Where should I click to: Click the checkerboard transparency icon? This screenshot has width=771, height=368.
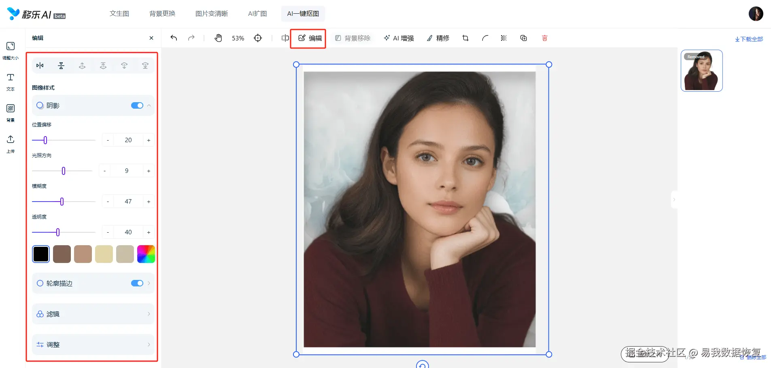(504, 38)
